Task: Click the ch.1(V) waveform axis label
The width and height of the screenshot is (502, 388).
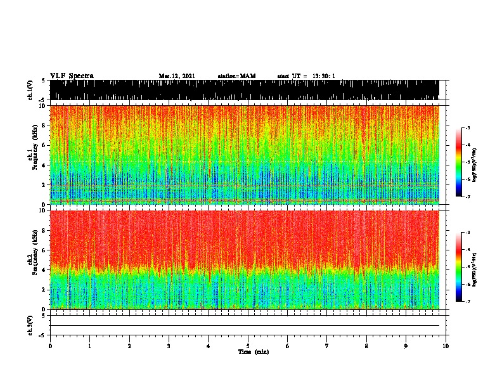Action: click(x=30, y=90)
